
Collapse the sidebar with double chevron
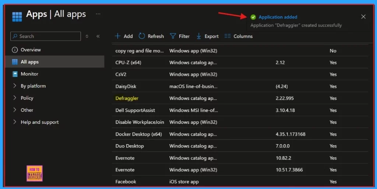tap(98, 36)
